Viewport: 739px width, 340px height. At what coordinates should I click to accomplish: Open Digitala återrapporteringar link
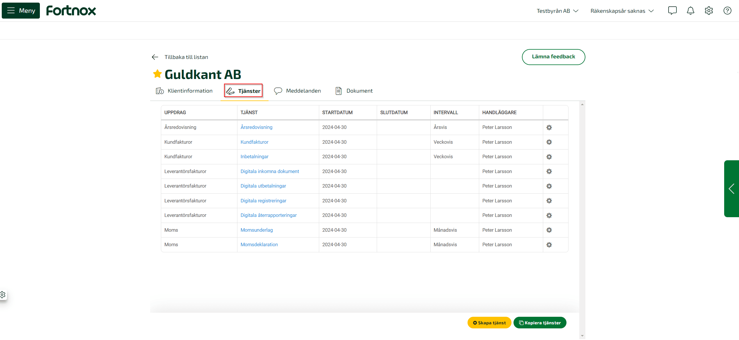pos(269,215)
